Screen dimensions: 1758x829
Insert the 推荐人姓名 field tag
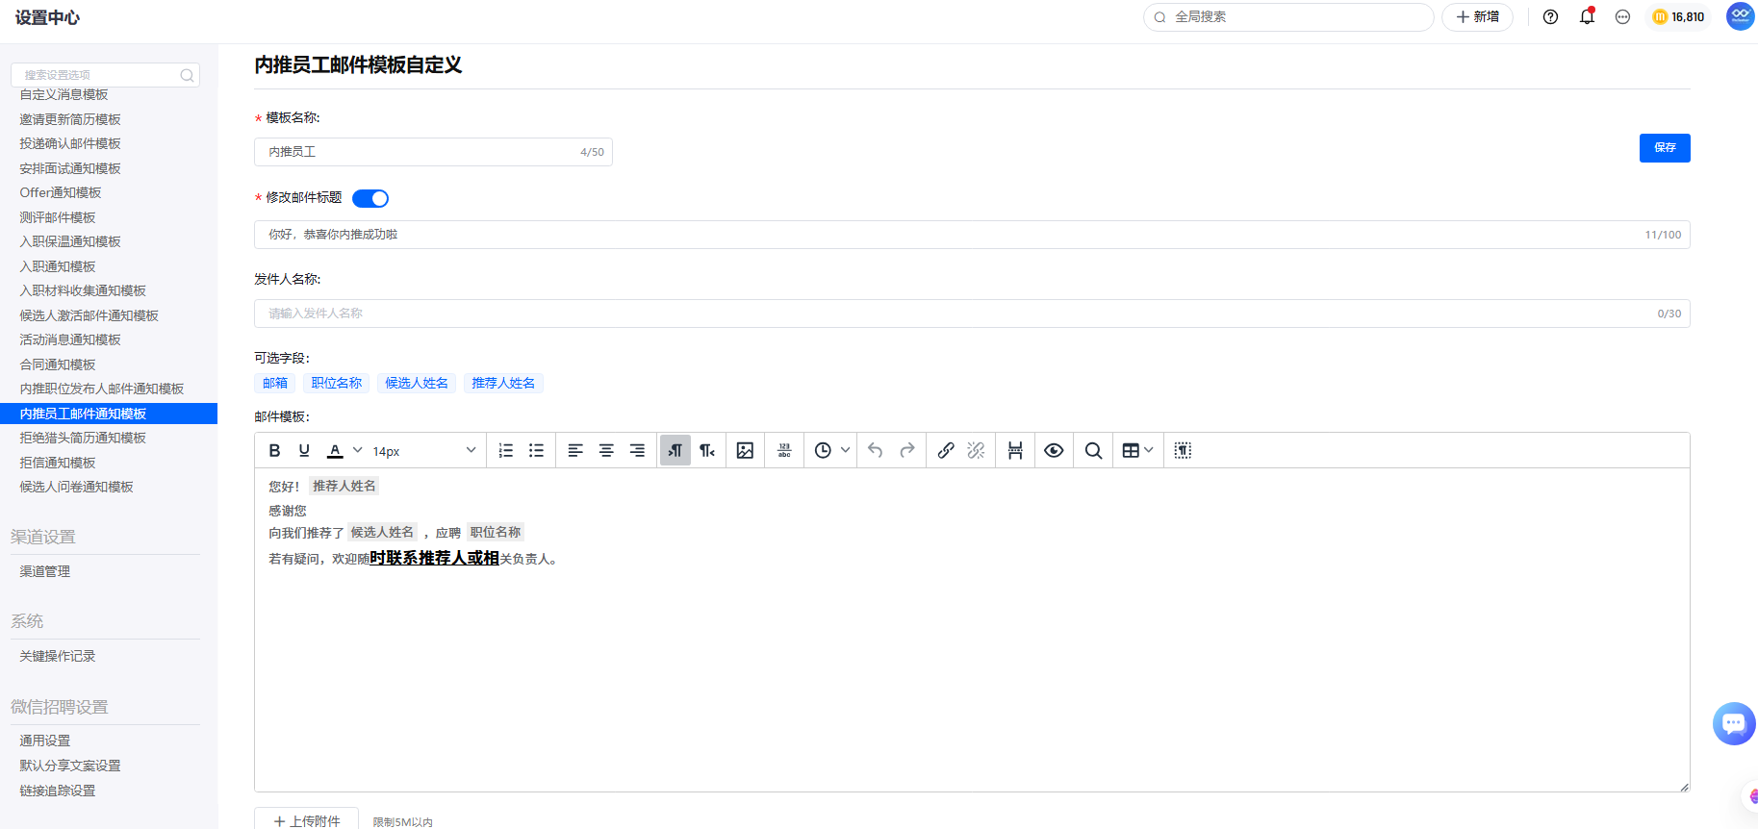[503, 383]
